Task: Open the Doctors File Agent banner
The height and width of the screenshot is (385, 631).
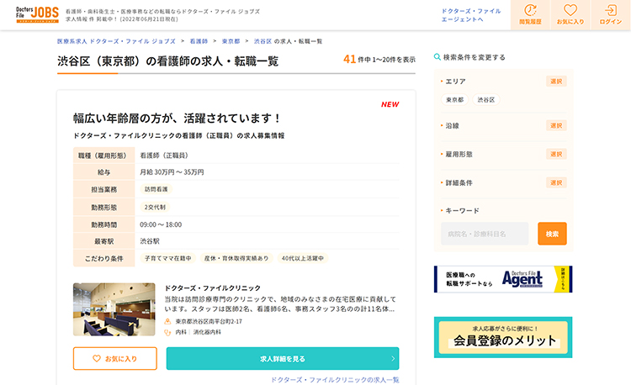Action: (x=503, y=279)
